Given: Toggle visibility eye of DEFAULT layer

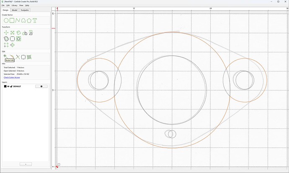Looking at the screenshot, I should pyautogui.click(x=8, y=86).
